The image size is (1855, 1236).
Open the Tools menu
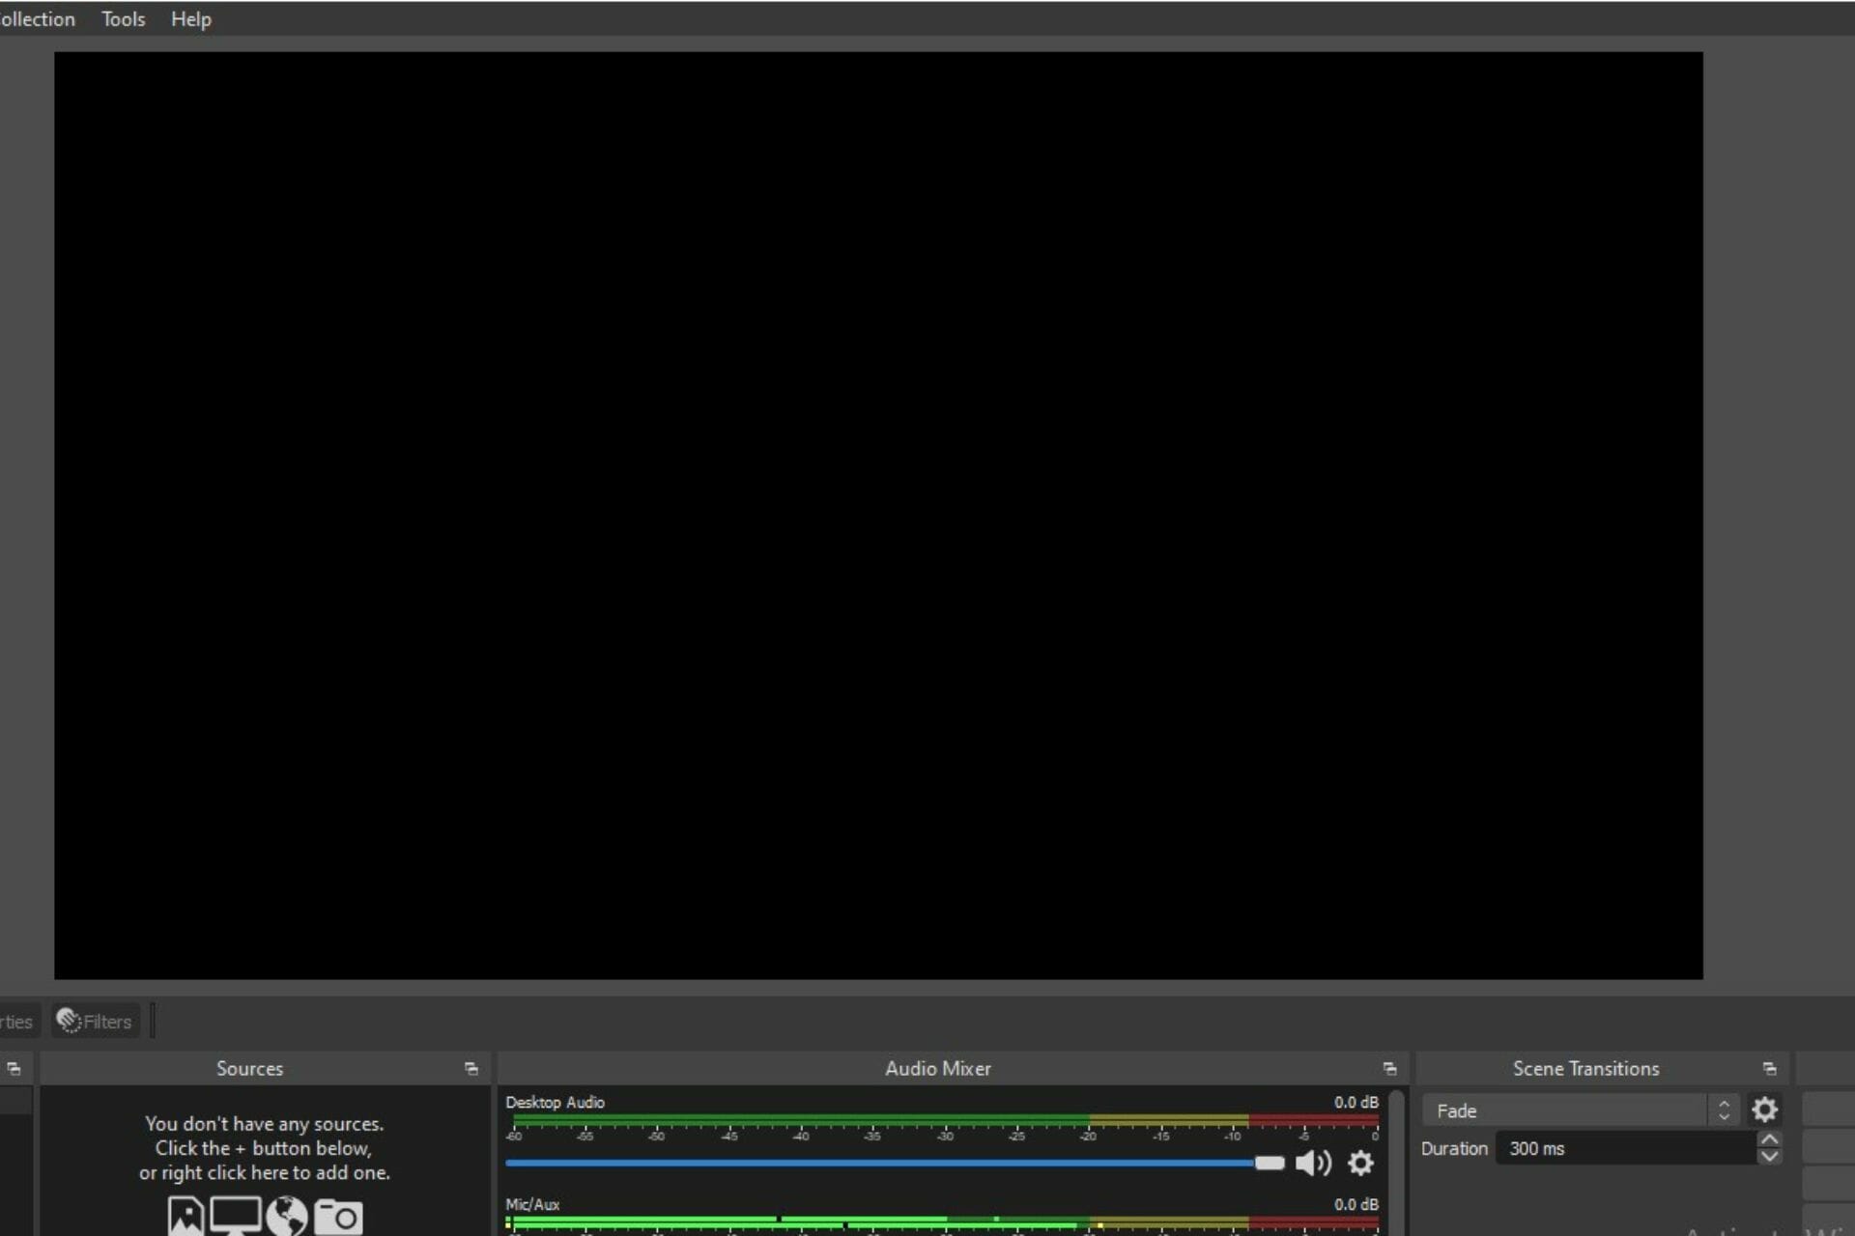pos(123,19)
